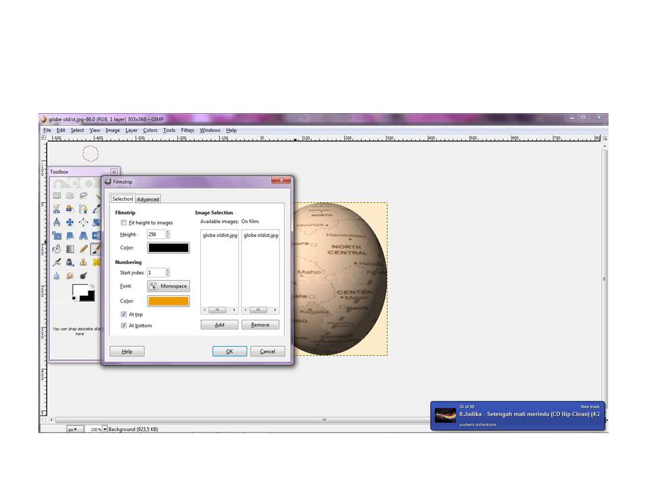Open black Filmstrip color swatch
Screen dimensions: 647x485
[168, 248]
